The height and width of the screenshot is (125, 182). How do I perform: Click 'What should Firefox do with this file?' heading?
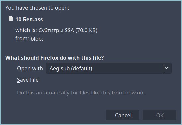pyautogui.click(x=54, y=58)
